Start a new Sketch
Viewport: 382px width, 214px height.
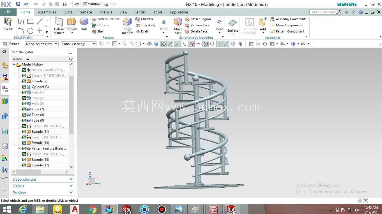pos(8,24)
